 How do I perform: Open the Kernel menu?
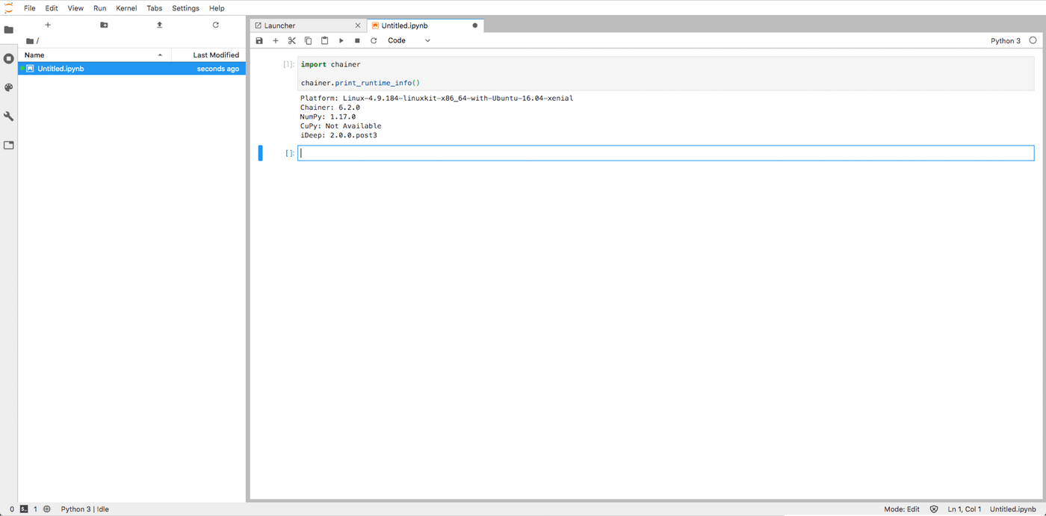click(126, 8)
